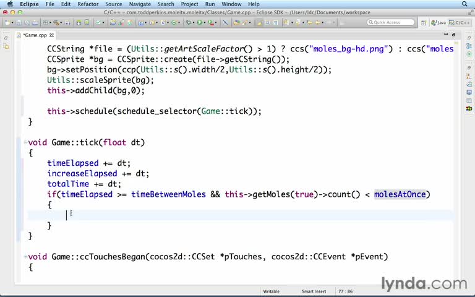Click the Console view icon in right trim
The height and width of the screenshot is (297, 475).
469,92
